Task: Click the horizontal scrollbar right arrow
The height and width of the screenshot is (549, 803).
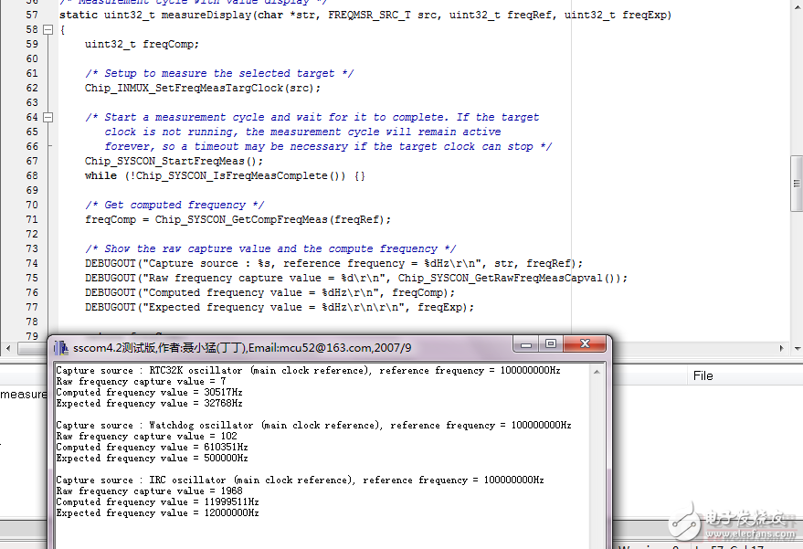Action: pos(781,350)
